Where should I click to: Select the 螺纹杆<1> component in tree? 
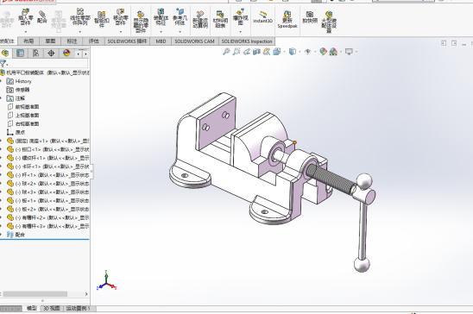pyautogui.click(x=47, y=158)
